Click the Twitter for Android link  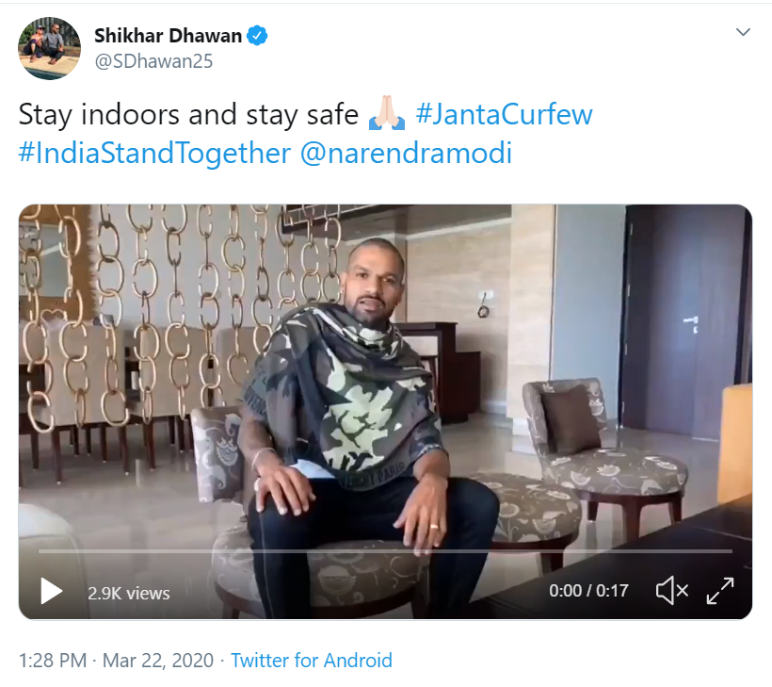(x=312, y=661)
